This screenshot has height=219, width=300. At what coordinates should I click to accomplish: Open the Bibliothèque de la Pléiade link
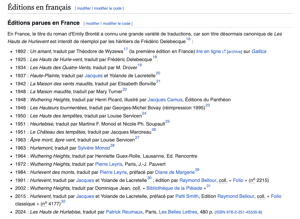tap(174, 188)
